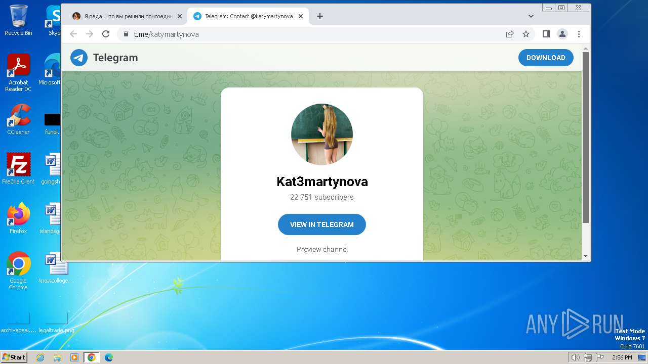648x364 pixels.
Task: Click the Kat3martynova channel name
Action: [322, 181]
